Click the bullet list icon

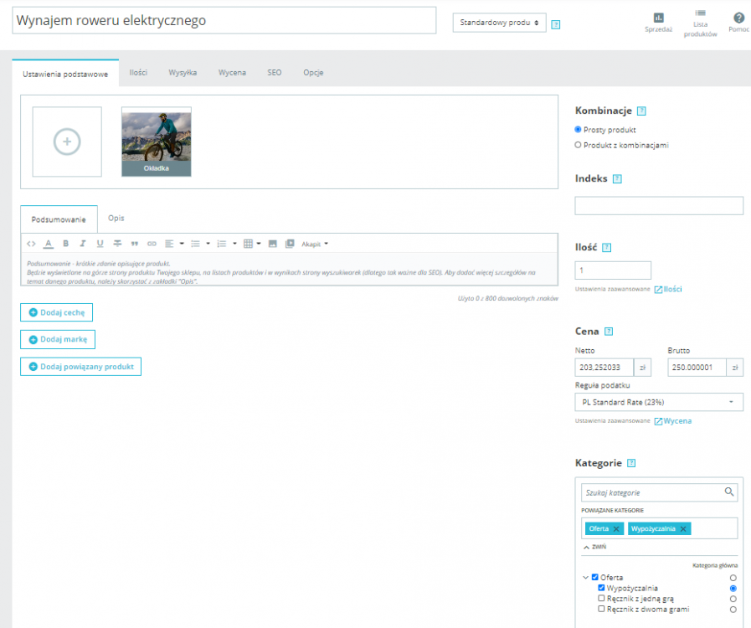click(x=195, y=244)
